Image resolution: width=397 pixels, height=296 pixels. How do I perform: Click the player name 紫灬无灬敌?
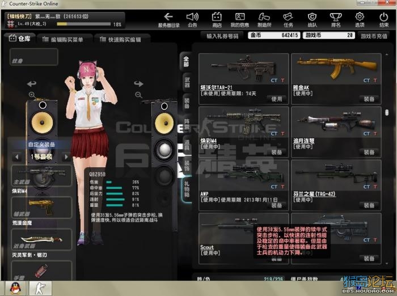click(x=48, y=16)
